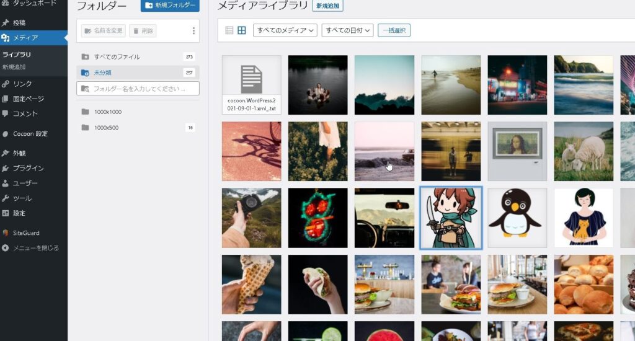Collapse the sidebar with メニューを閉じる
Image resolution: width=635 pixels, height=341 pixels.
pos(36,248)
